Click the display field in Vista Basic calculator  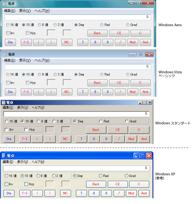click(x=78, y=67)
